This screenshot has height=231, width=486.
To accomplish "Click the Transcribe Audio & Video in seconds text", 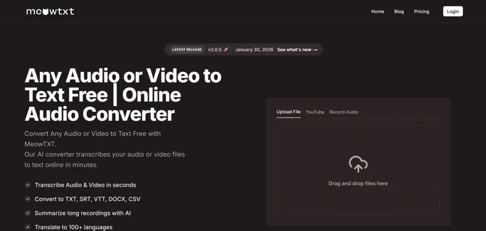I will click(x=85, y=185).
